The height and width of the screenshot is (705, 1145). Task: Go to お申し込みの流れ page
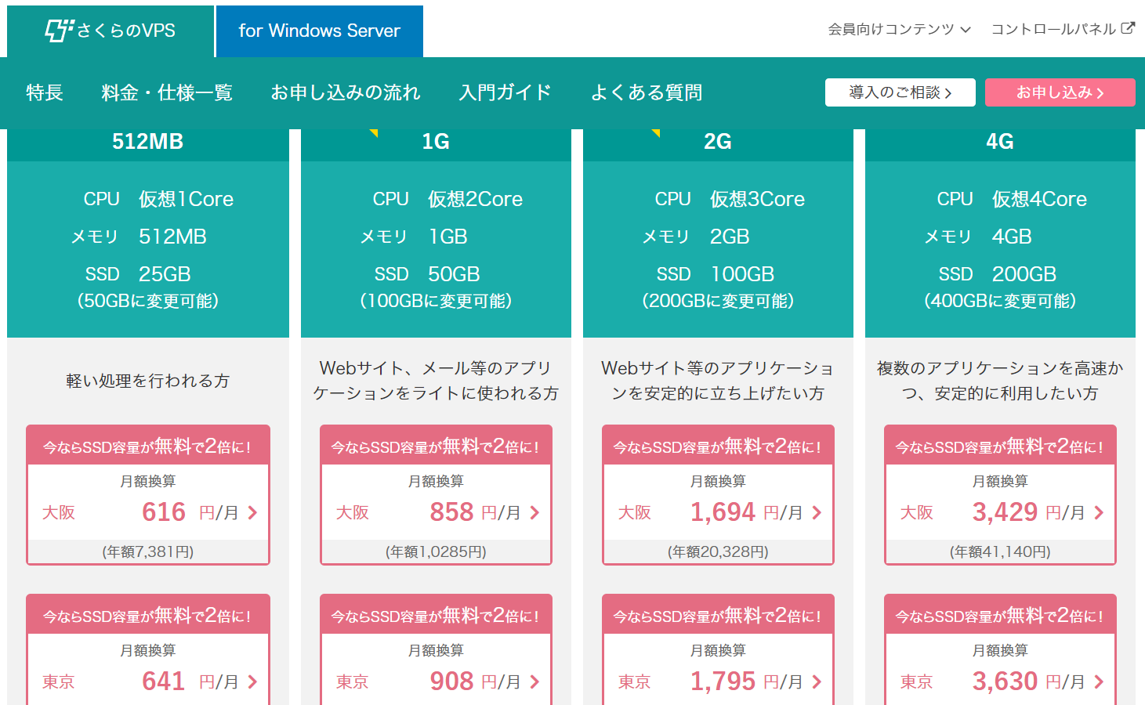click(x=345, y=92)
